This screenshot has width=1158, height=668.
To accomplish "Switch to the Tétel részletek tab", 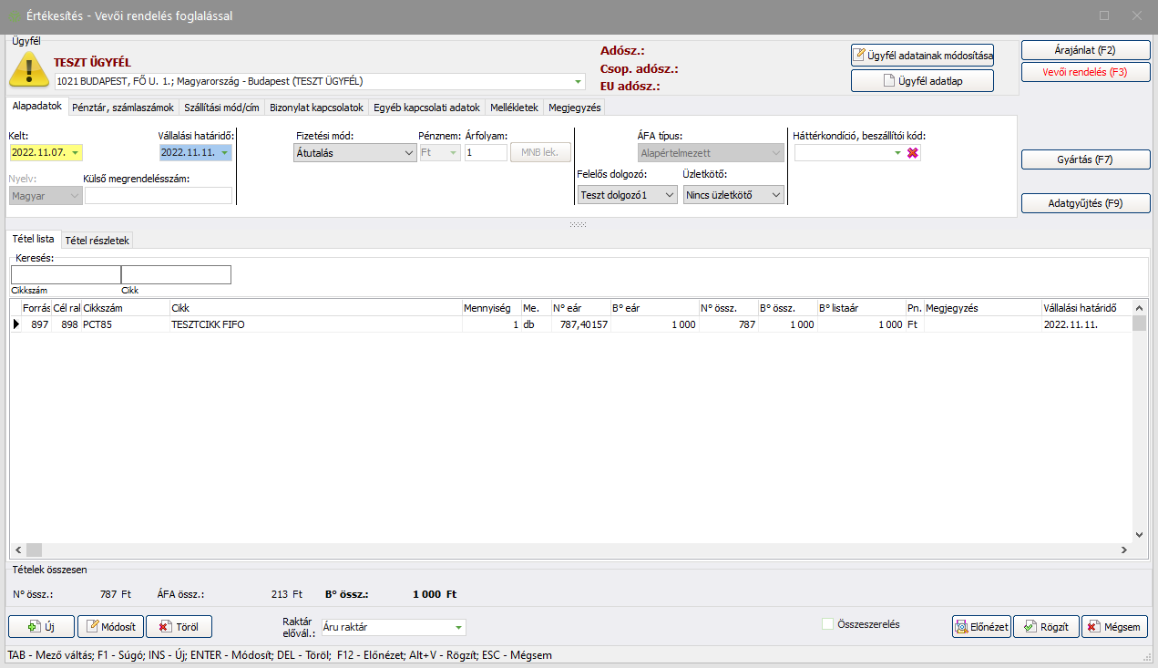I will (x=97, y=240).
